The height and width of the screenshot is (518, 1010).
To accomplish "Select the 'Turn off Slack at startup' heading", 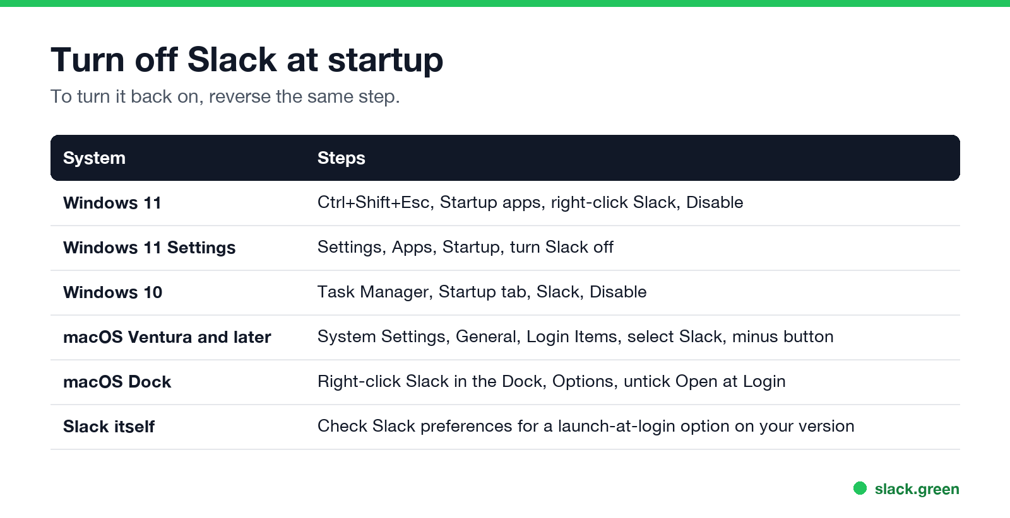I will (247, 60).
